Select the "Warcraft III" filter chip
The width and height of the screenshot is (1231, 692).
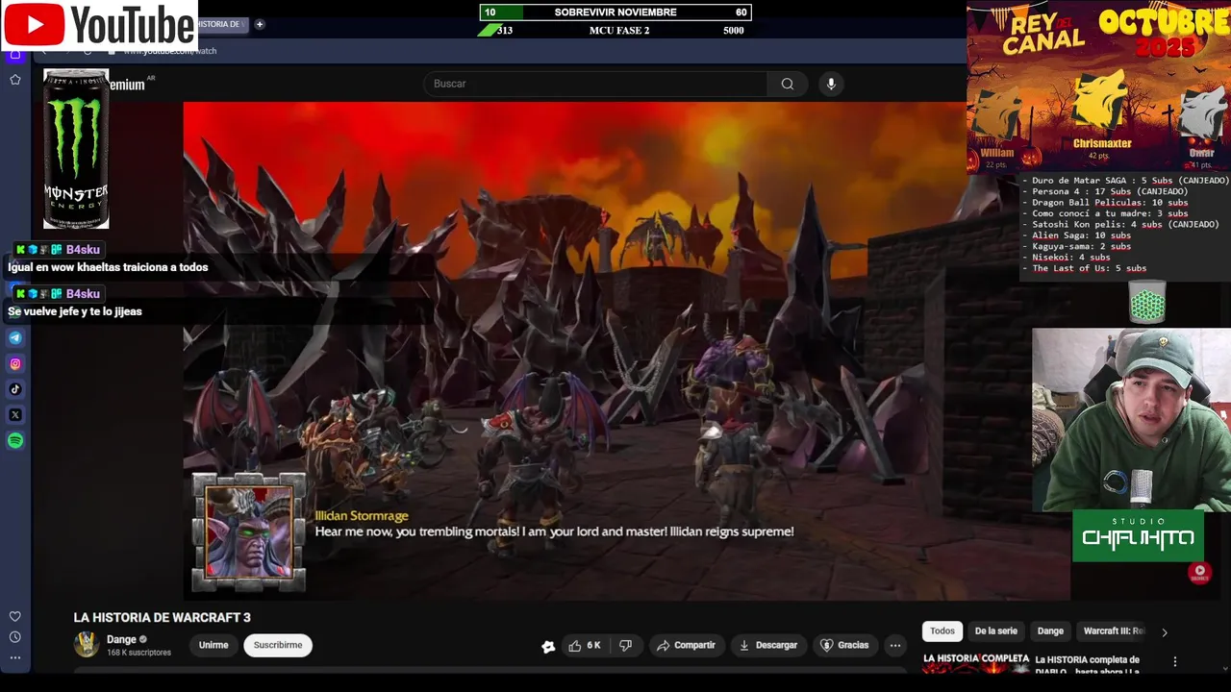(x=1114, y=631)
